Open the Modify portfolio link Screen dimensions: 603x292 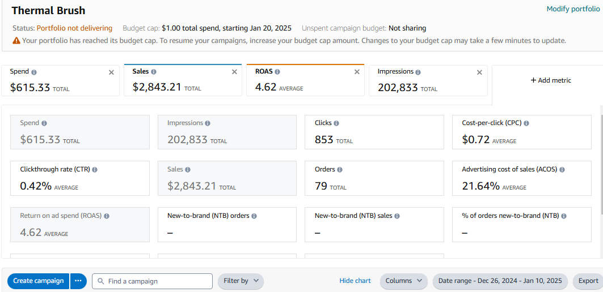click(573, 9)
